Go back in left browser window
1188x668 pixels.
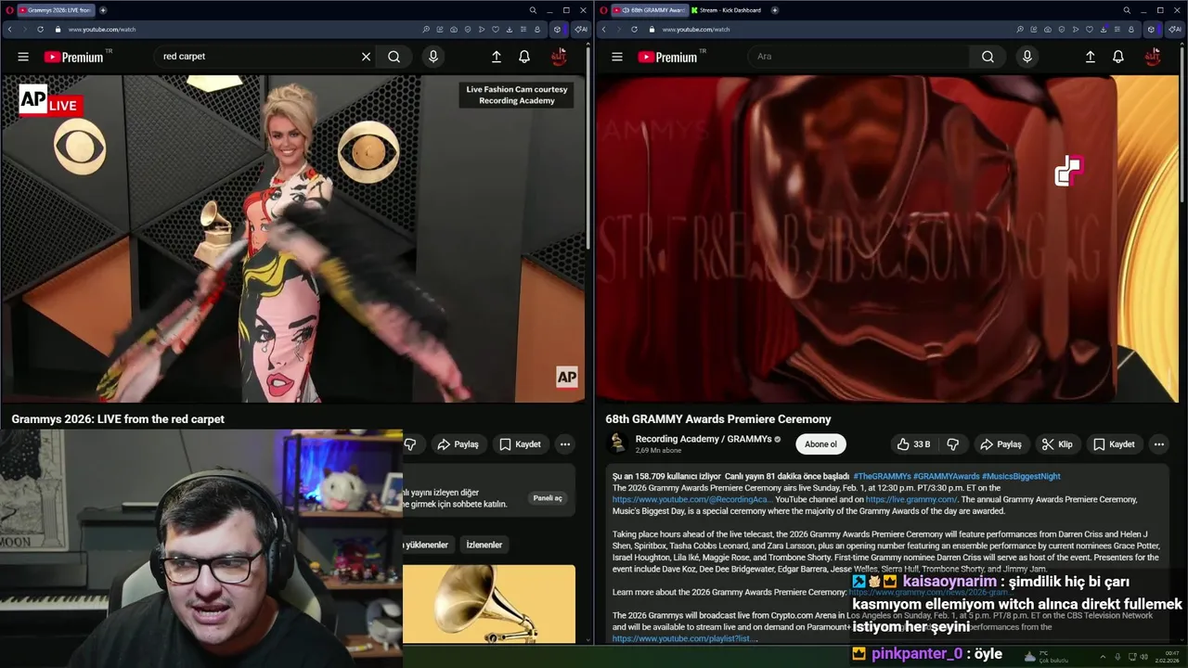(9, 29)
